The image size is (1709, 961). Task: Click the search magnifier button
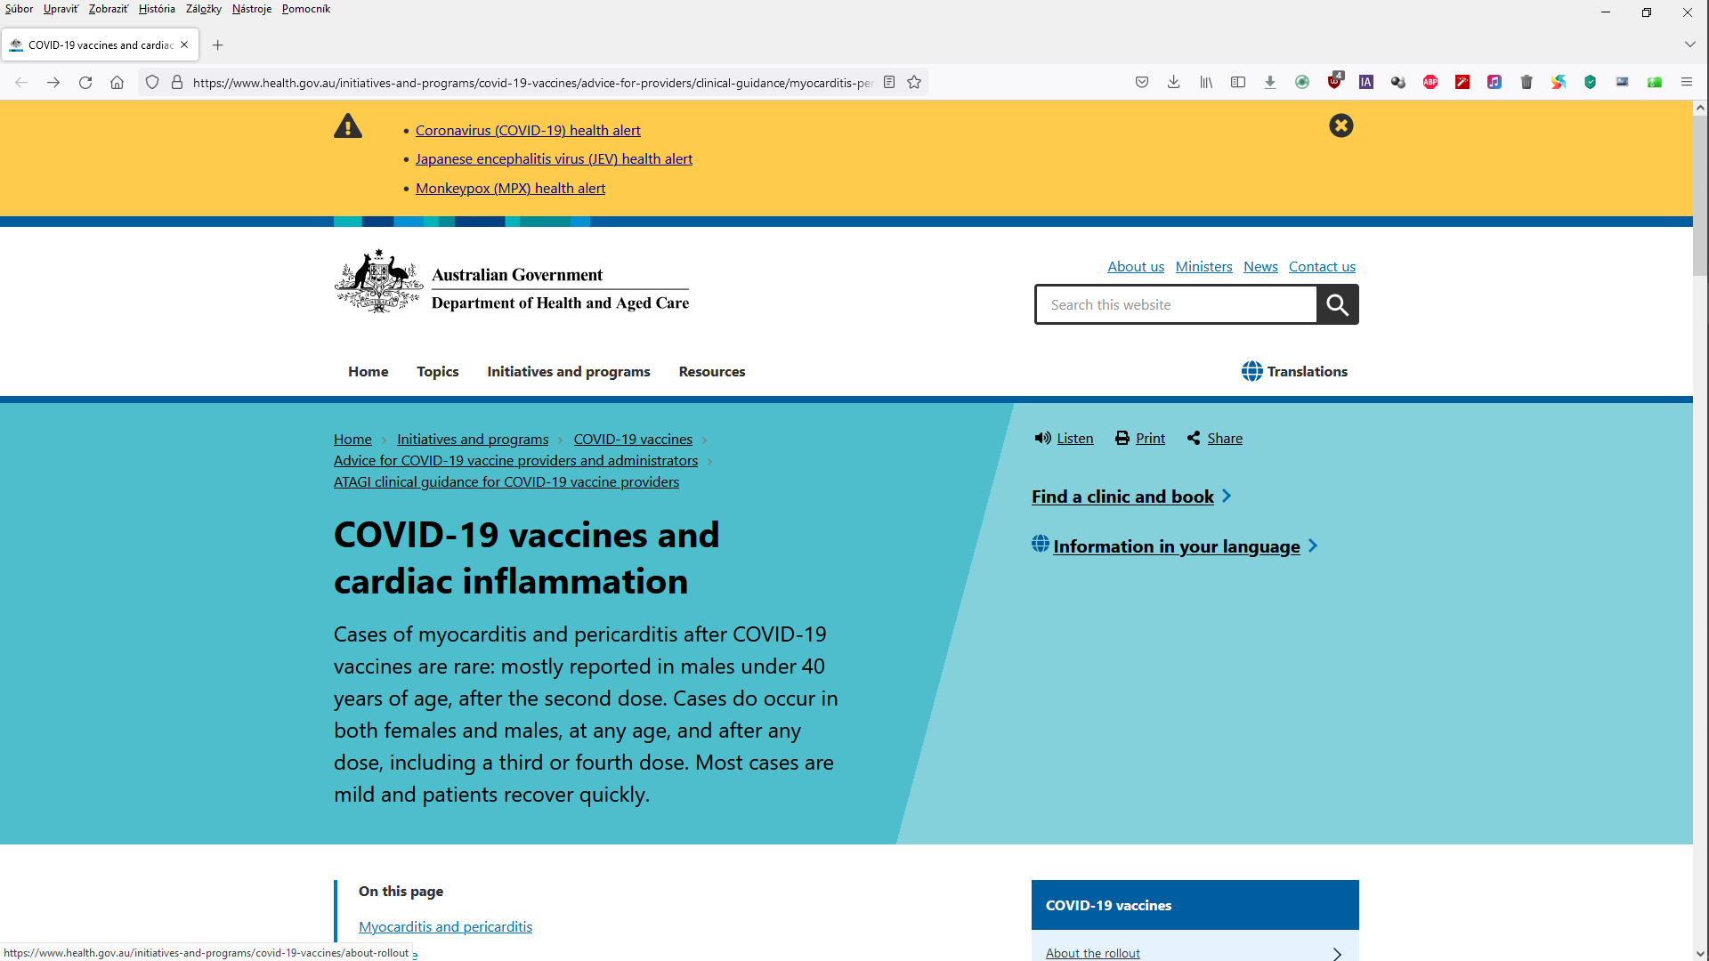tap(1337, 304)
